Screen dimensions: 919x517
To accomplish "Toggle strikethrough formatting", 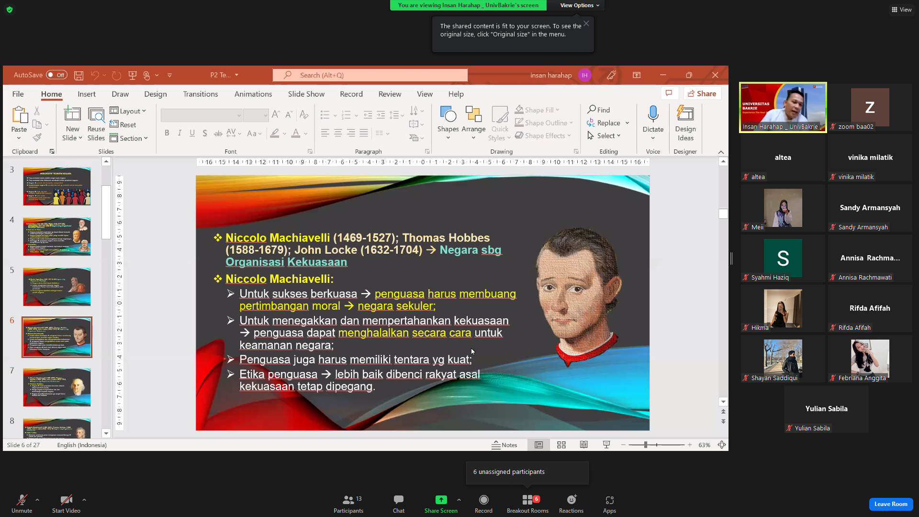I will coord(218,133).
